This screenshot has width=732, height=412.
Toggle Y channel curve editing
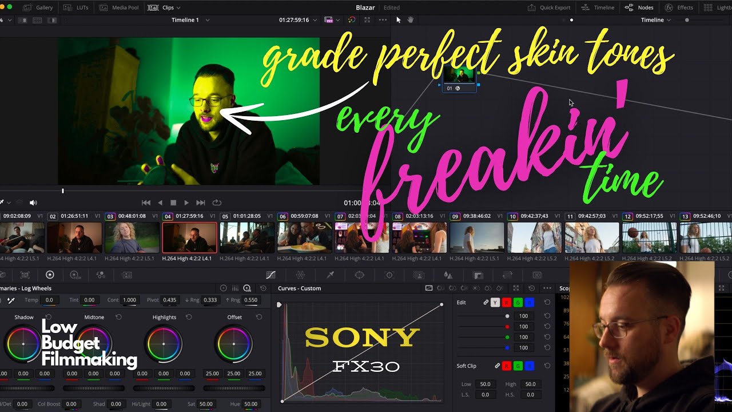[495, 302]
